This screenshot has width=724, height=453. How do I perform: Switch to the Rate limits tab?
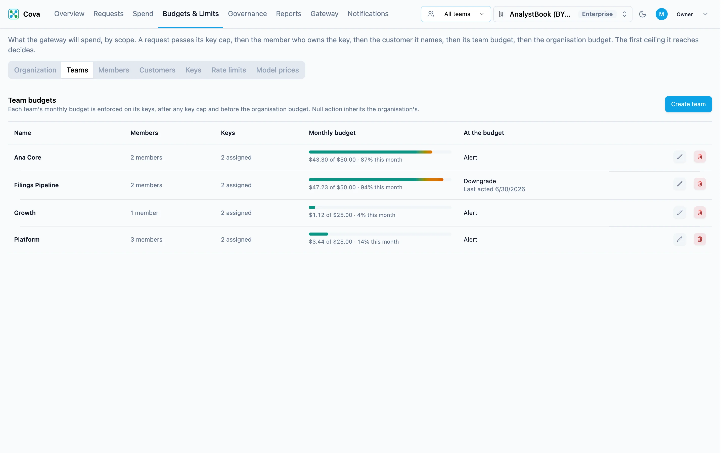[229, 70]
